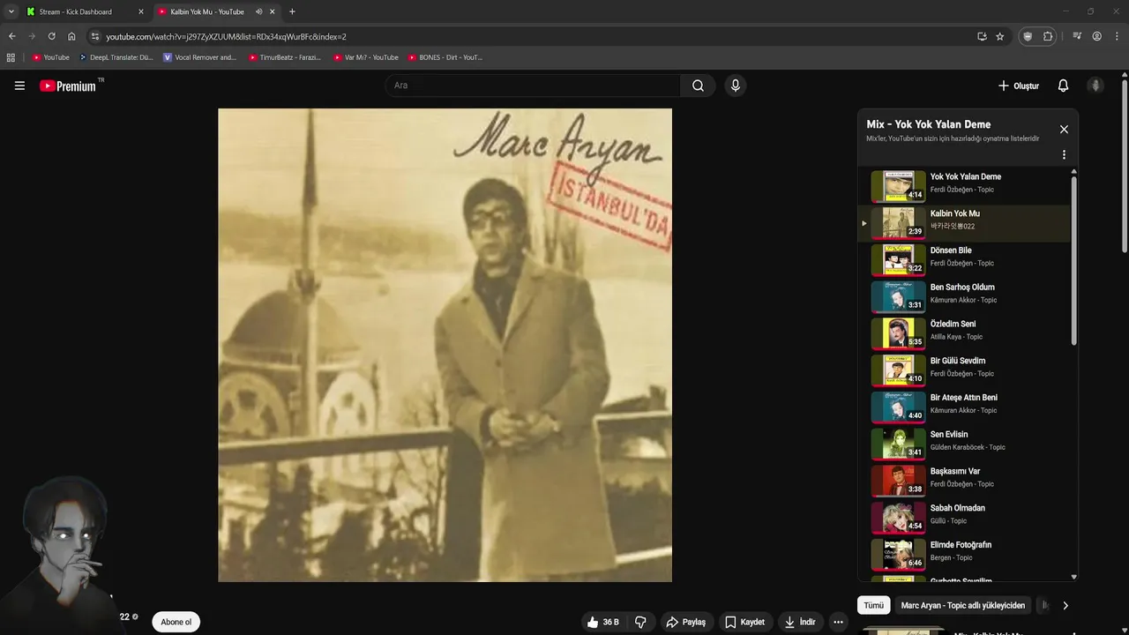1129x635 pixels.
Task: Save video with Kaydet button
Action: [745, 622]
